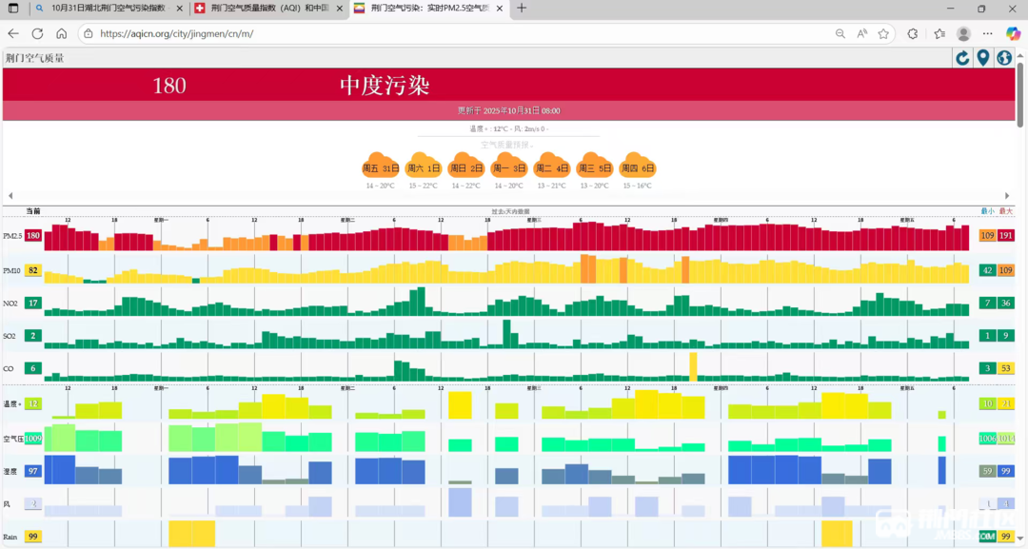Click the browser Extensions puzzle icon
The height and width of the screenshot is (549, 1028).
(x=913, y=33)
